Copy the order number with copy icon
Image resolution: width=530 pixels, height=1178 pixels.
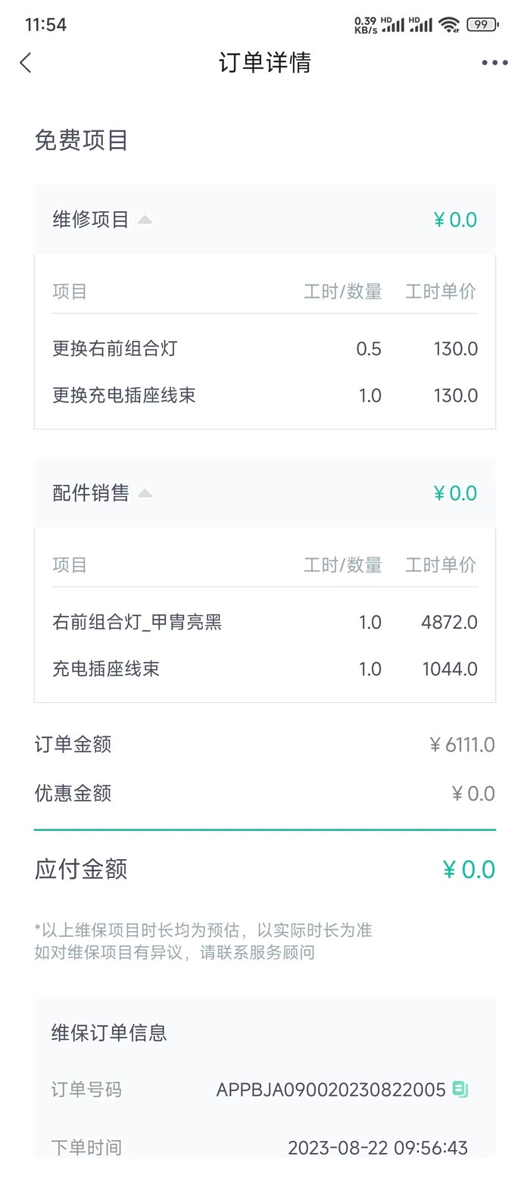point(460,1089)
